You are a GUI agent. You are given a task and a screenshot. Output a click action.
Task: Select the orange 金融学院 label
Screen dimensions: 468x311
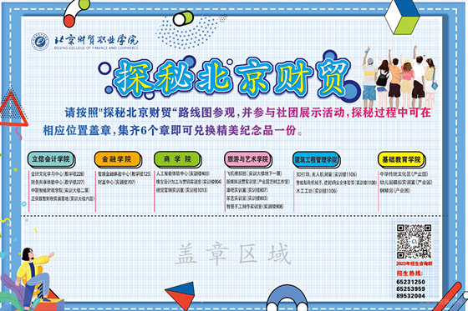point(118,159)
